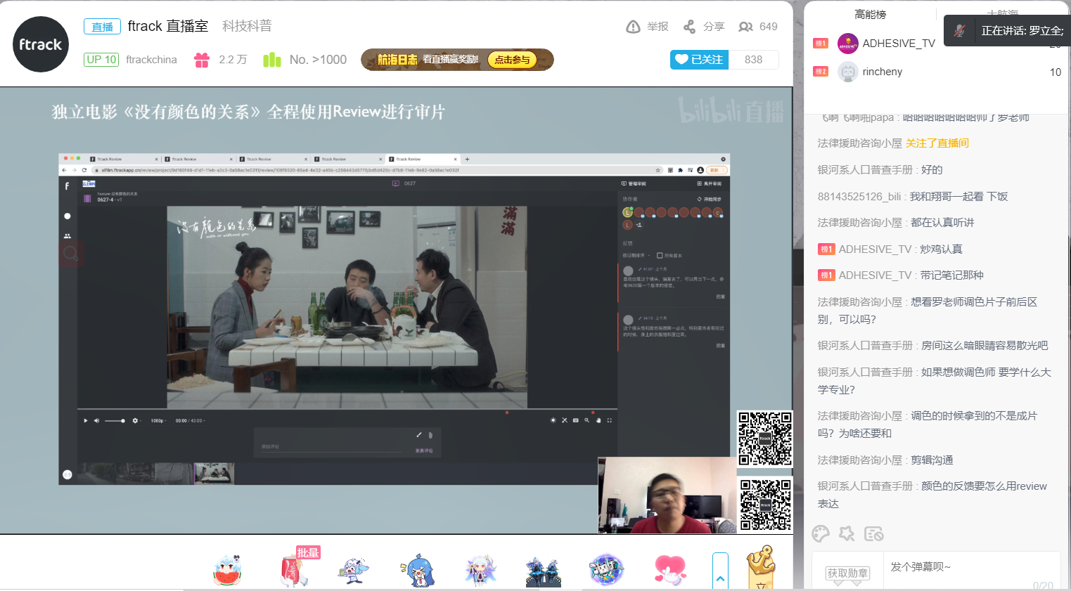This screenshot has height=591, width=1071.
Task: Toggle the 所有版本 checkbox
Action: [x=659, y=255]
